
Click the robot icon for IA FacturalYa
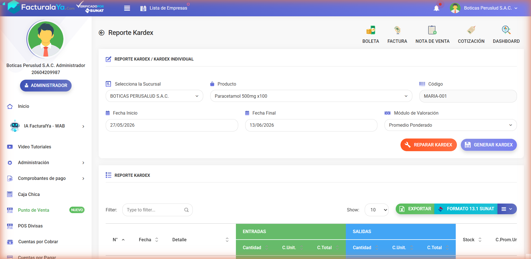point(15,126)
